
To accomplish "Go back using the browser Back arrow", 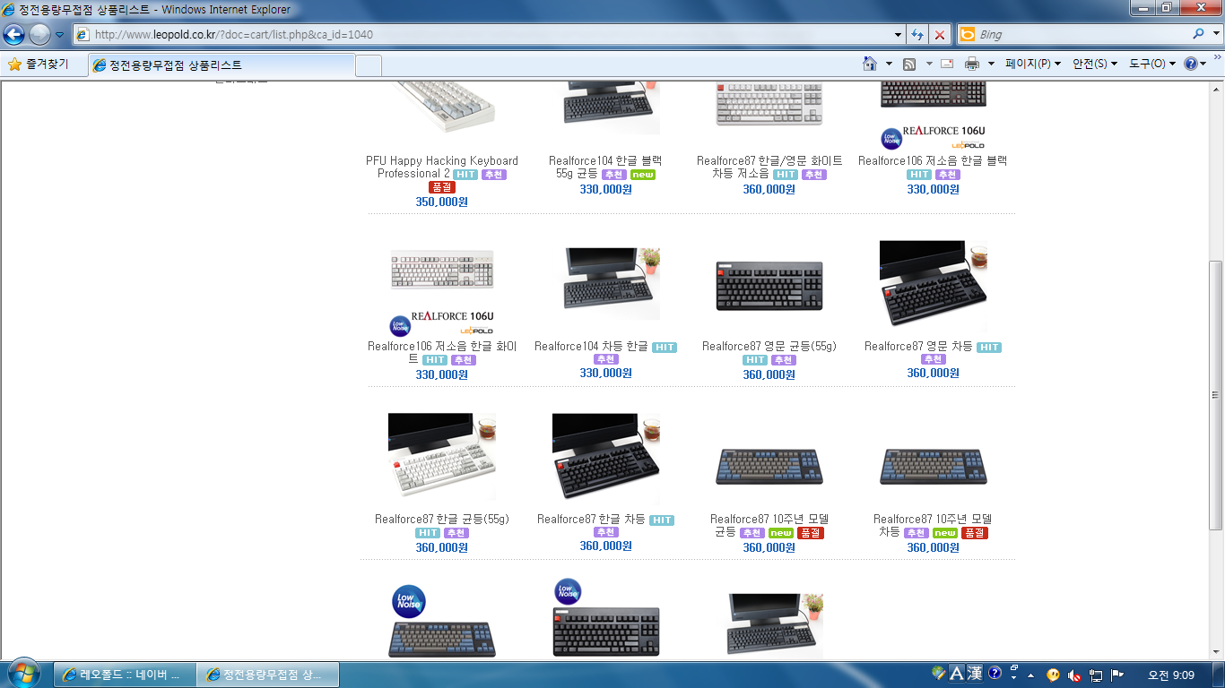I will pos(14,35).
